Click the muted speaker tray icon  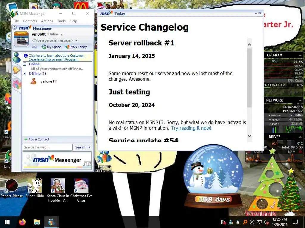(x=266, y=222)
